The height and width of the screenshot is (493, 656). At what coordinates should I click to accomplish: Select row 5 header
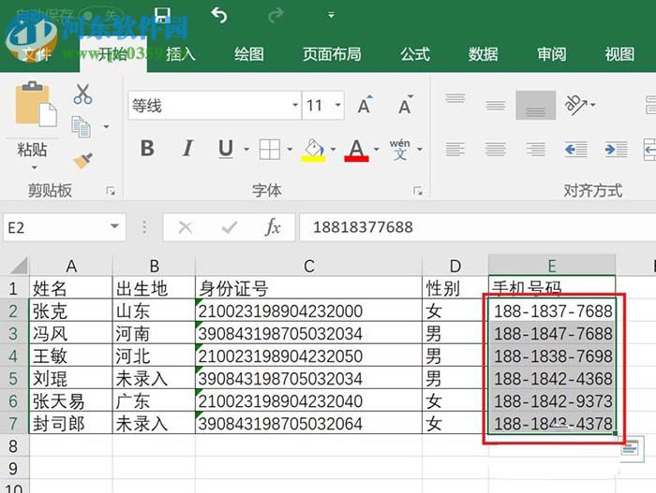pos(14,379)
